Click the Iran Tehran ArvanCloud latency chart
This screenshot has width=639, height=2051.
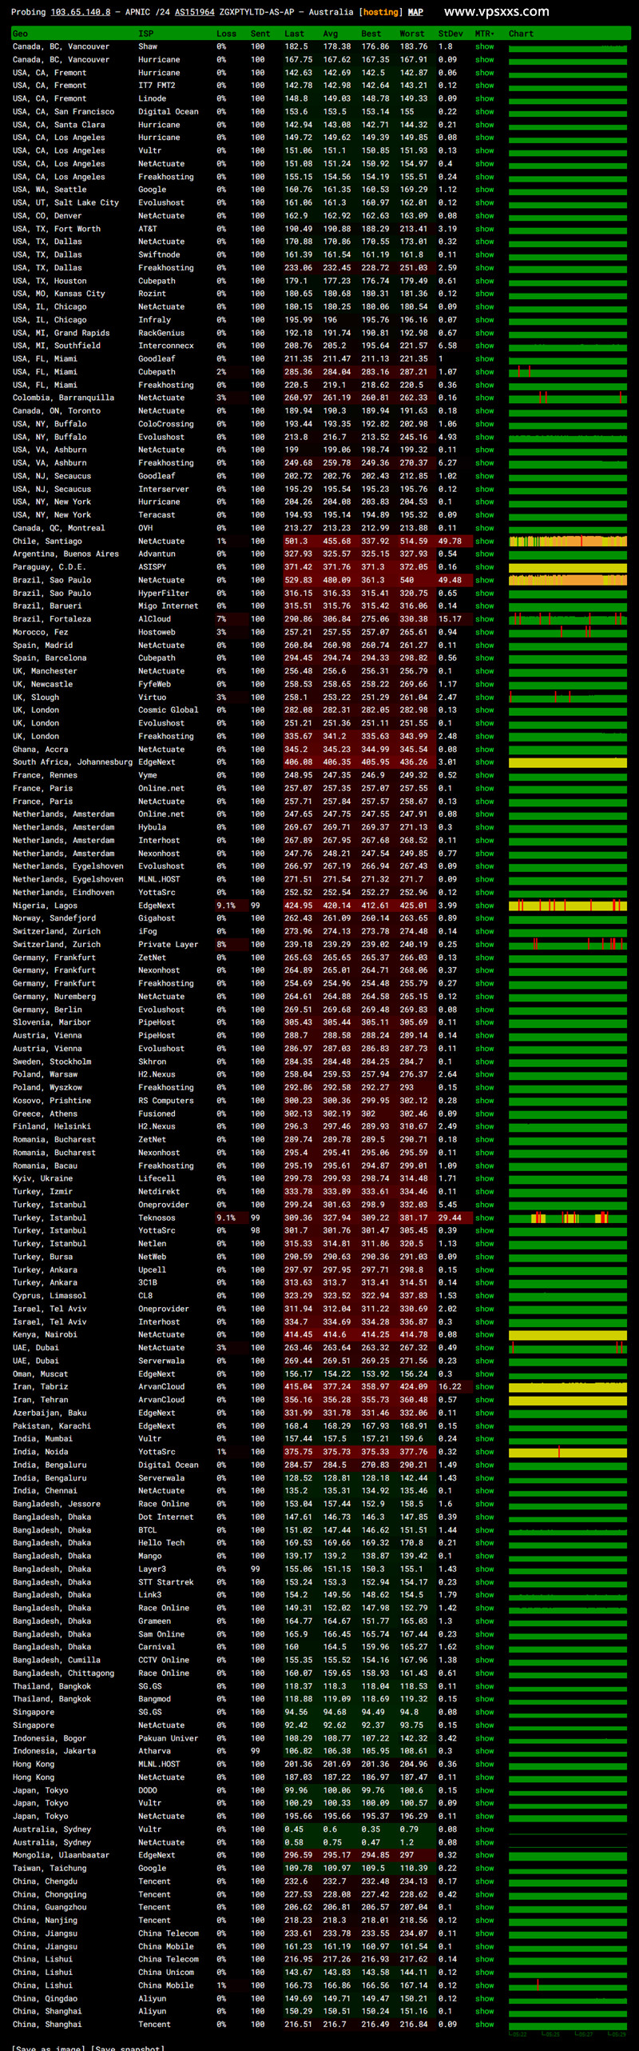(x=568, y=1400)
